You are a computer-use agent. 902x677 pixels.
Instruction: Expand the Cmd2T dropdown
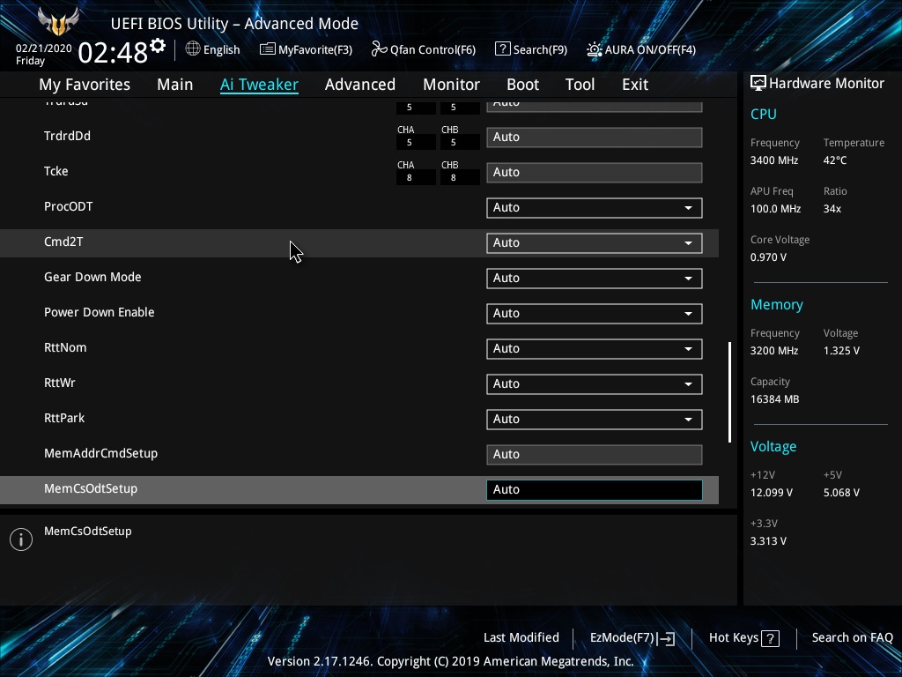[595, 243]
